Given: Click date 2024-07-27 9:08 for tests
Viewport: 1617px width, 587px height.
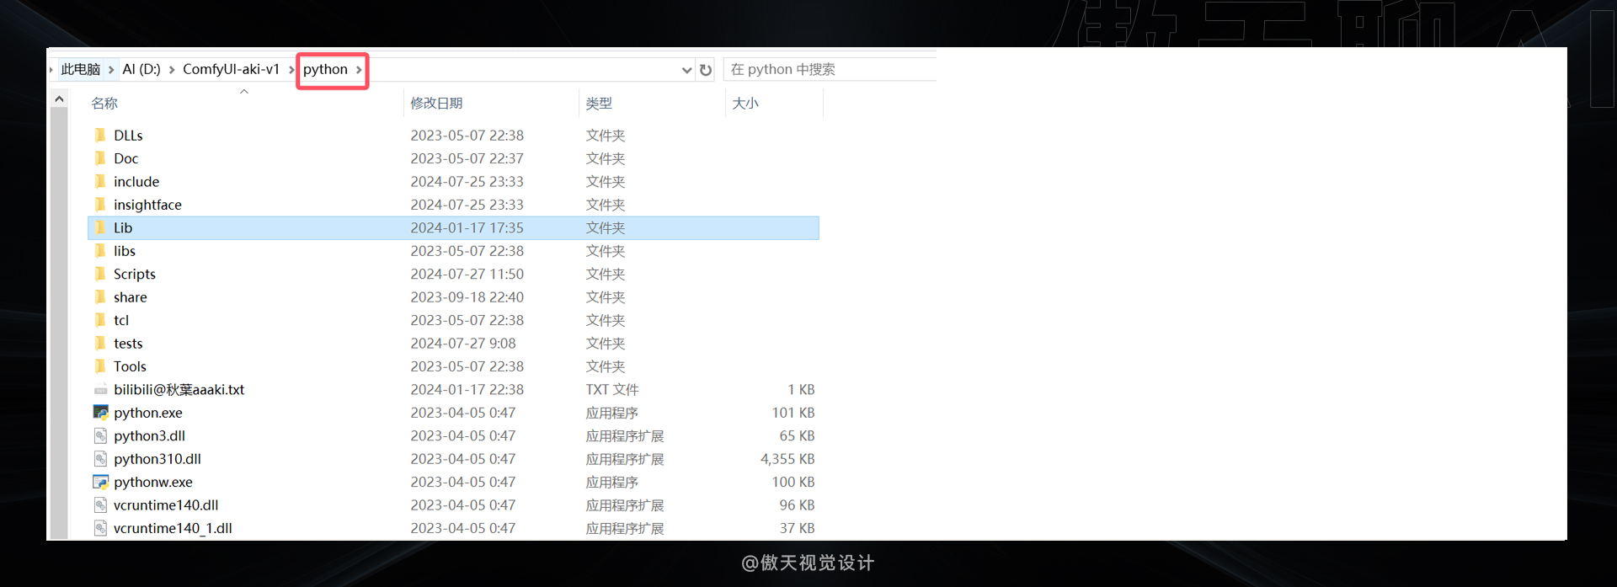Looking at the screenshot, I should point(463,344).
